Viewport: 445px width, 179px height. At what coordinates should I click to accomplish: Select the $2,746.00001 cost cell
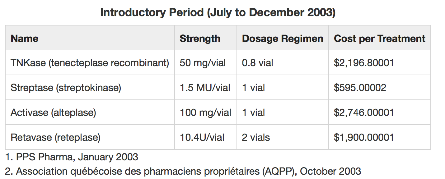[364, 112]
